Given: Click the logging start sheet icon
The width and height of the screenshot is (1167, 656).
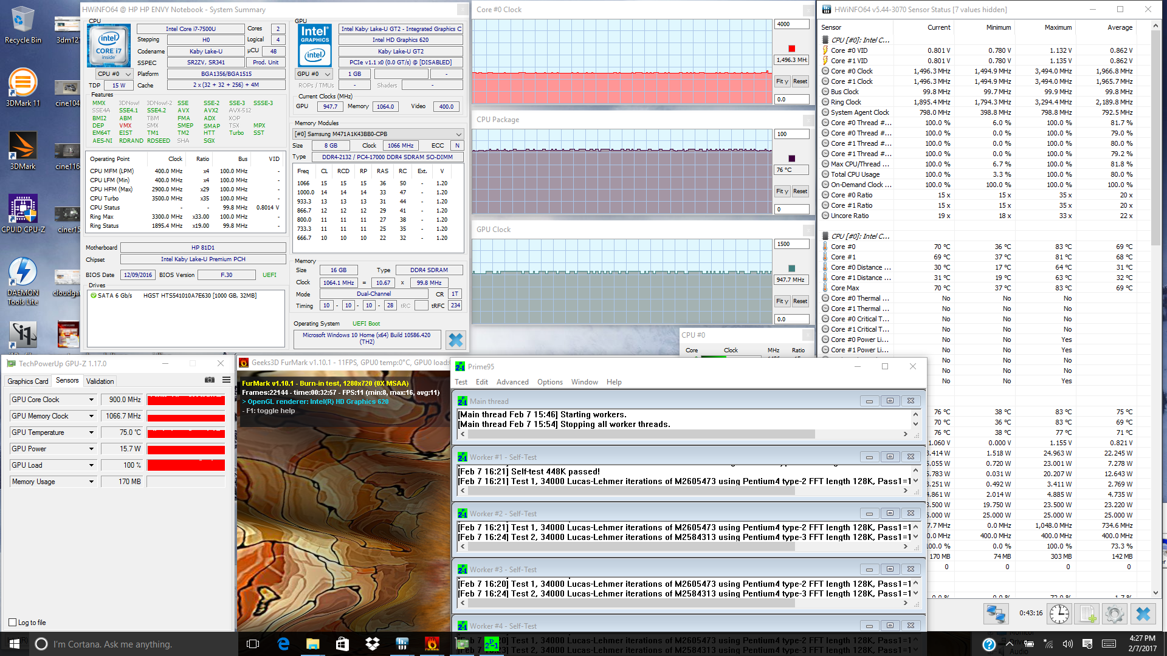Looking at the screenshot, I should 1087,614.
